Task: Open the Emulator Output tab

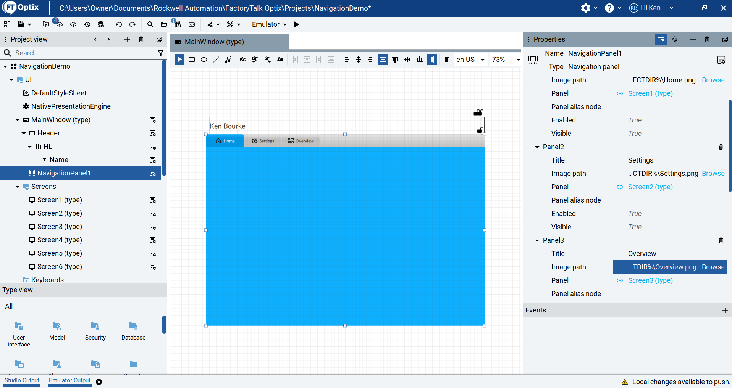Action: click(69, 380)
